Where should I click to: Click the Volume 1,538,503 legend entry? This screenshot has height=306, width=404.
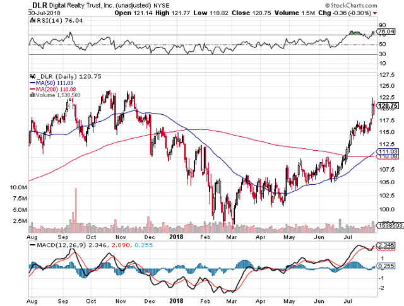click(55, 95)
